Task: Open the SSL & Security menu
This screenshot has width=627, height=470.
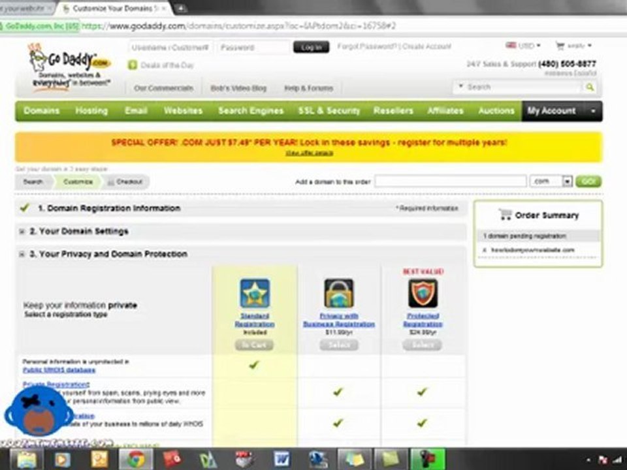Action: [x=329, y=111]
